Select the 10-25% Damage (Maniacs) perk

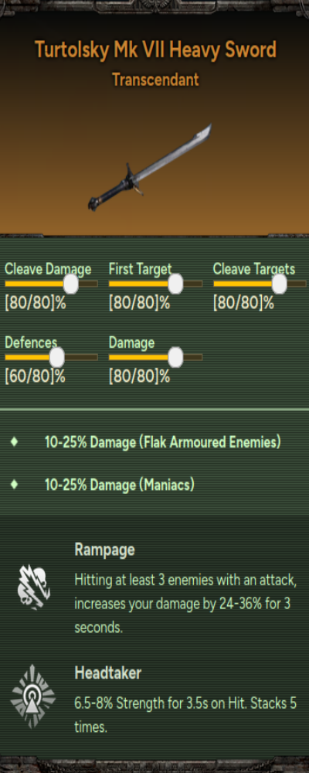(119, 485)
